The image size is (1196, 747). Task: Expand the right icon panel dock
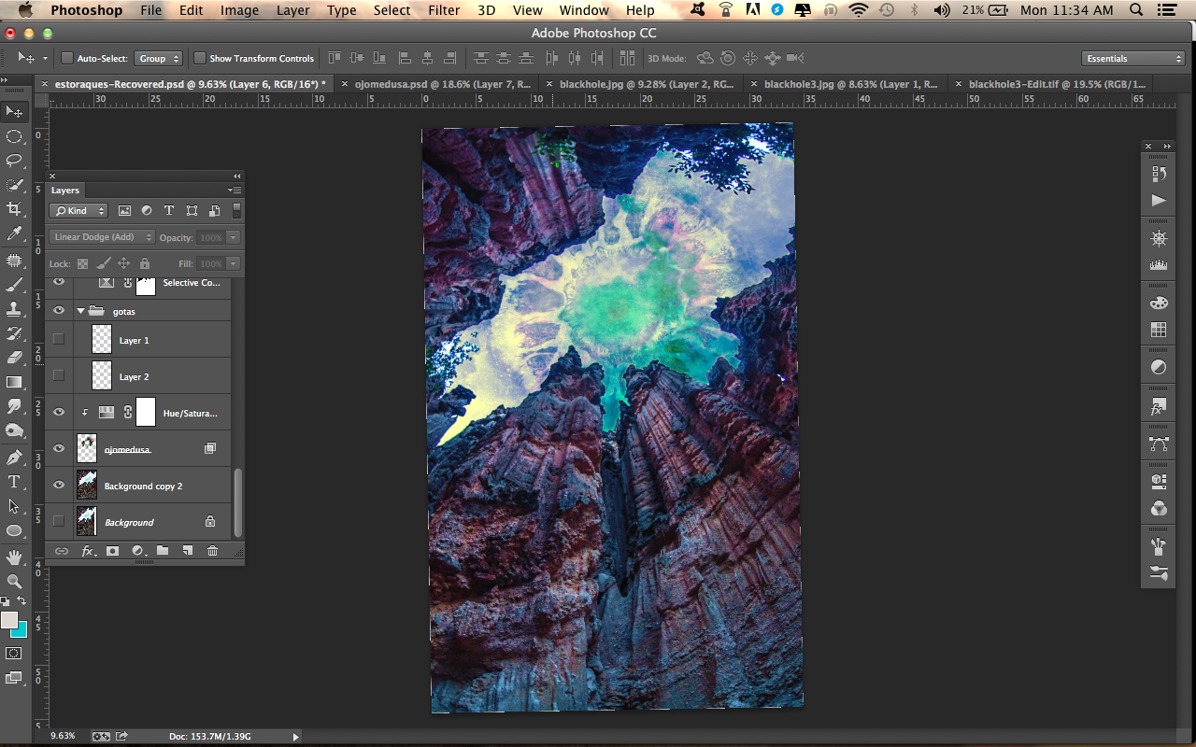click(1166, 147)
